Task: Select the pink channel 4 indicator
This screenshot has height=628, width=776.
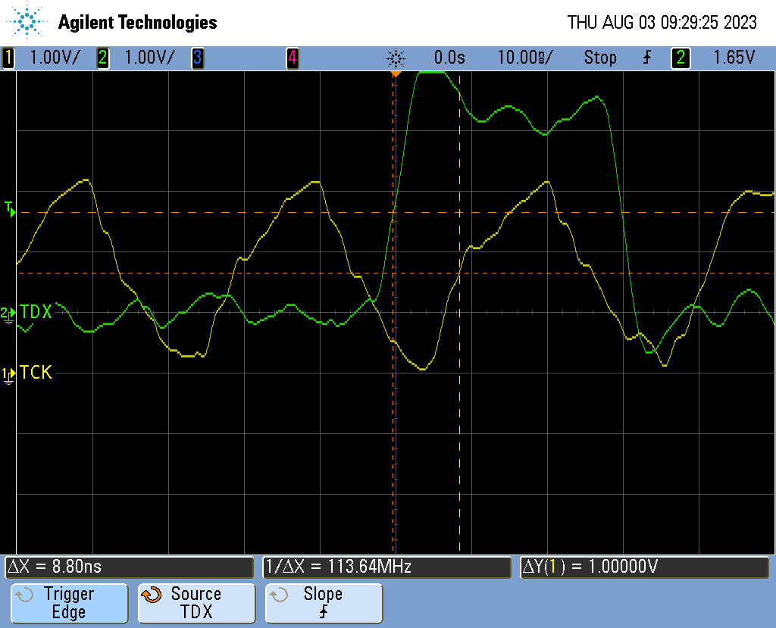Action: point(293,58)
